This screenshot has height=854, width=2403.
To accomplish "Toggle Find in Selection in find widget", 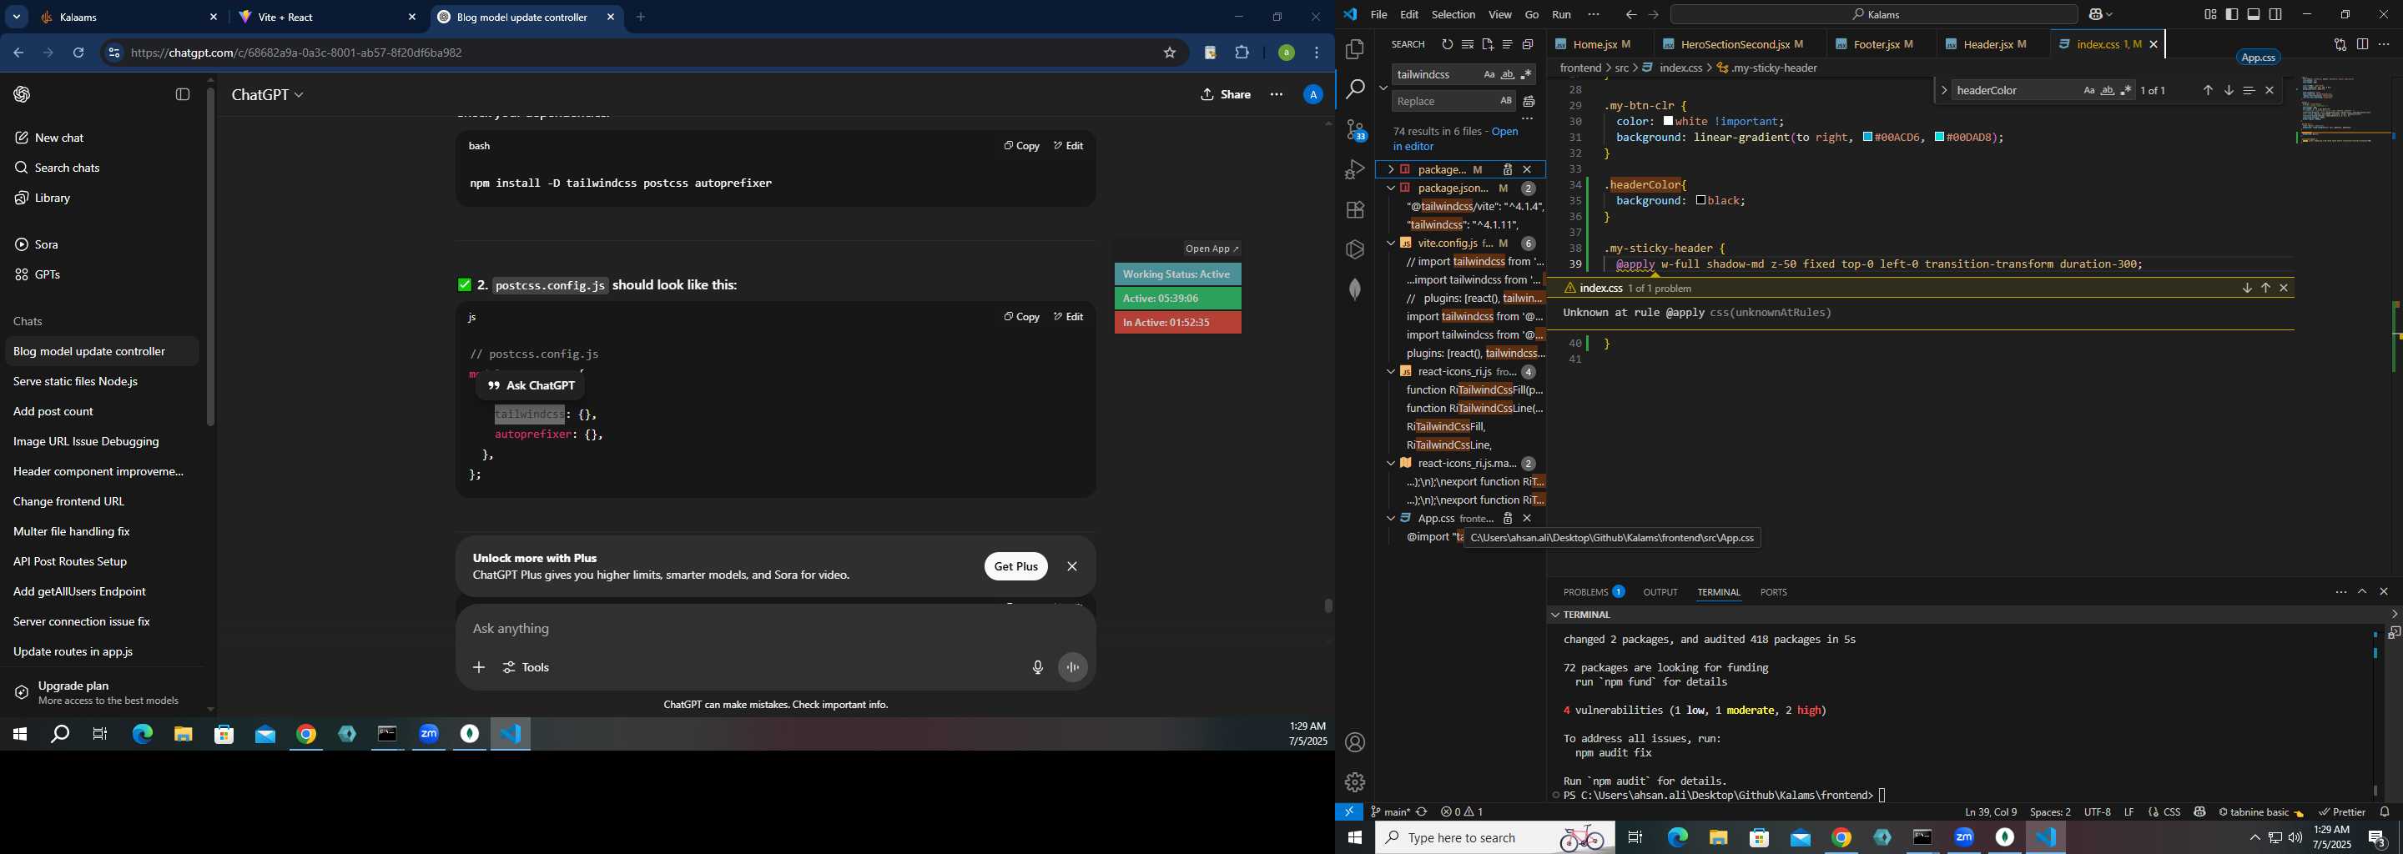I will 2249,90.
